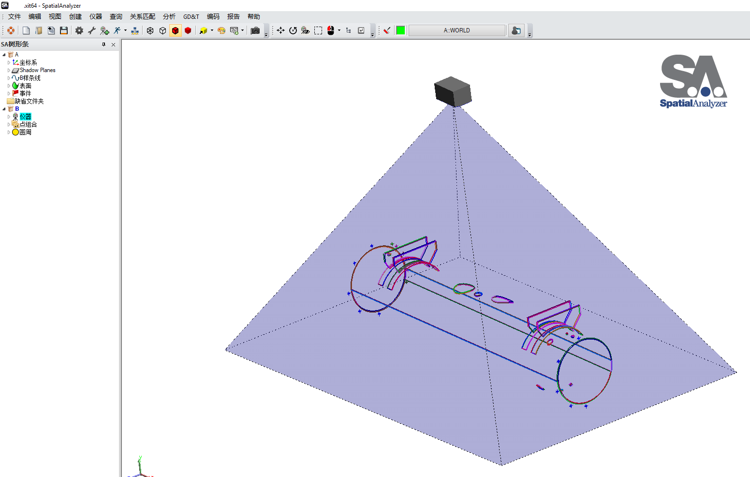Click the four-arrow pan view icon
Image resolution: width=750 pixels, height=477 pixels.
(x=280, y=30)
